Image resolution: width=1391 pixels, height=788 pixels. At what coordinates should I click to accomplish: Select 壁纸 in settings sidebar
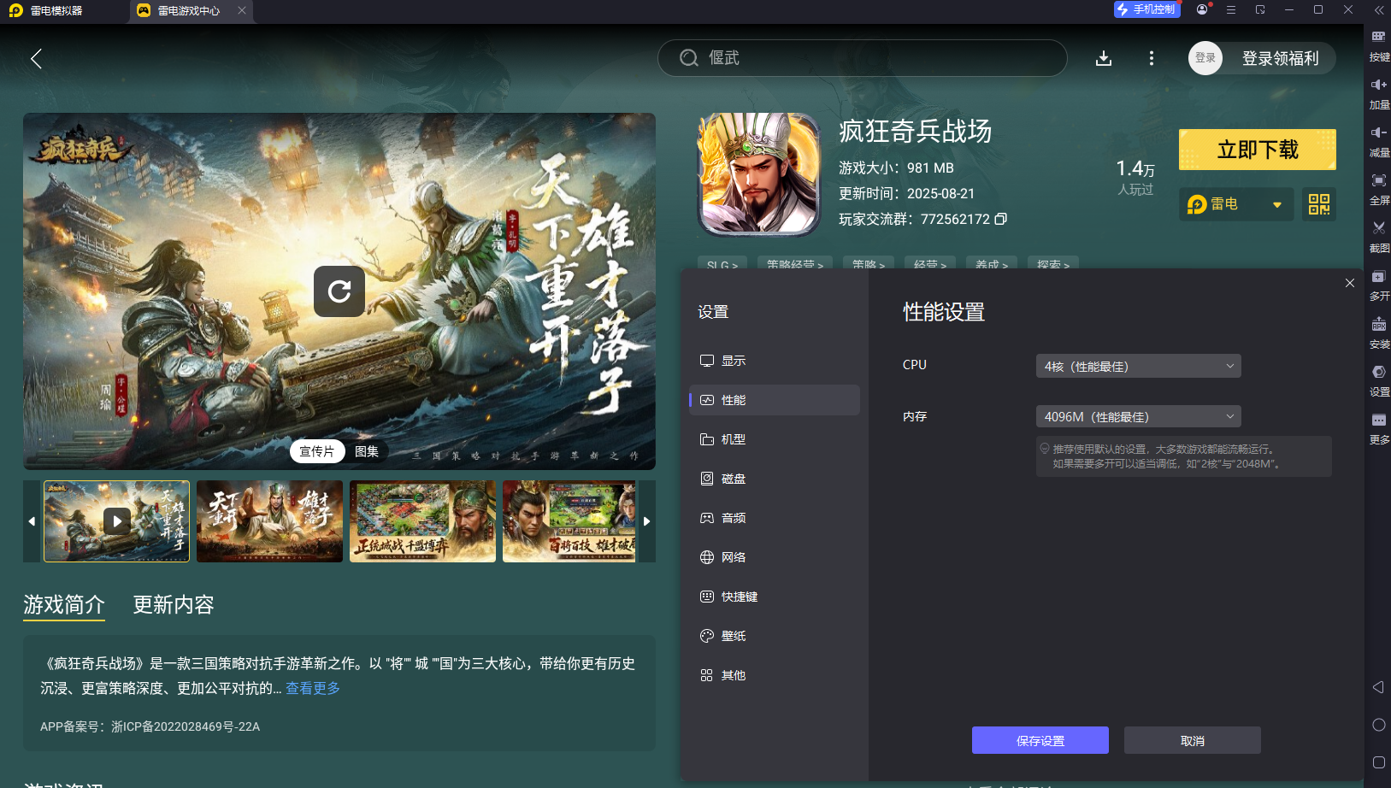[x=775, y=636]
